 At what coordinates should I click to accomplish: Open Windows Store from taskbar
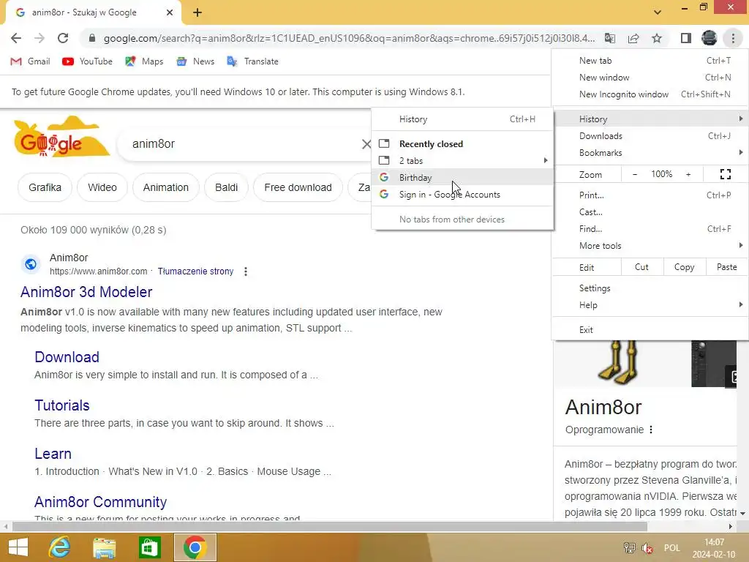(149, 547)
